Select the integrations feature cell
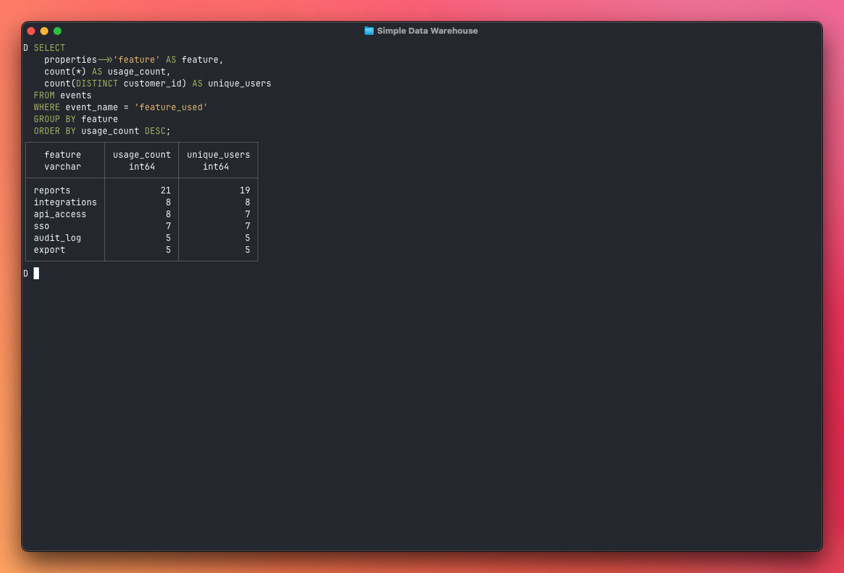 pyautogui.click(x=65, y=203)
